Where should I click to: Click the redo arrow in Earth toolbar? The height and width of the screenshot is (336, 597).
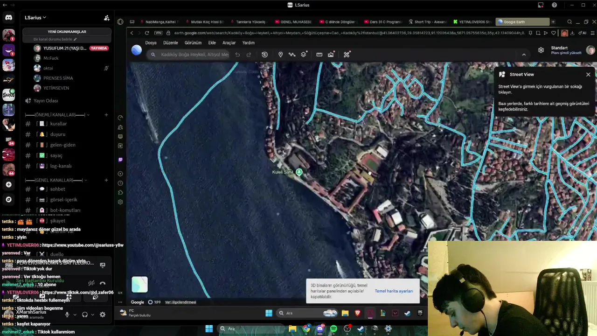[x=249, y=55]
